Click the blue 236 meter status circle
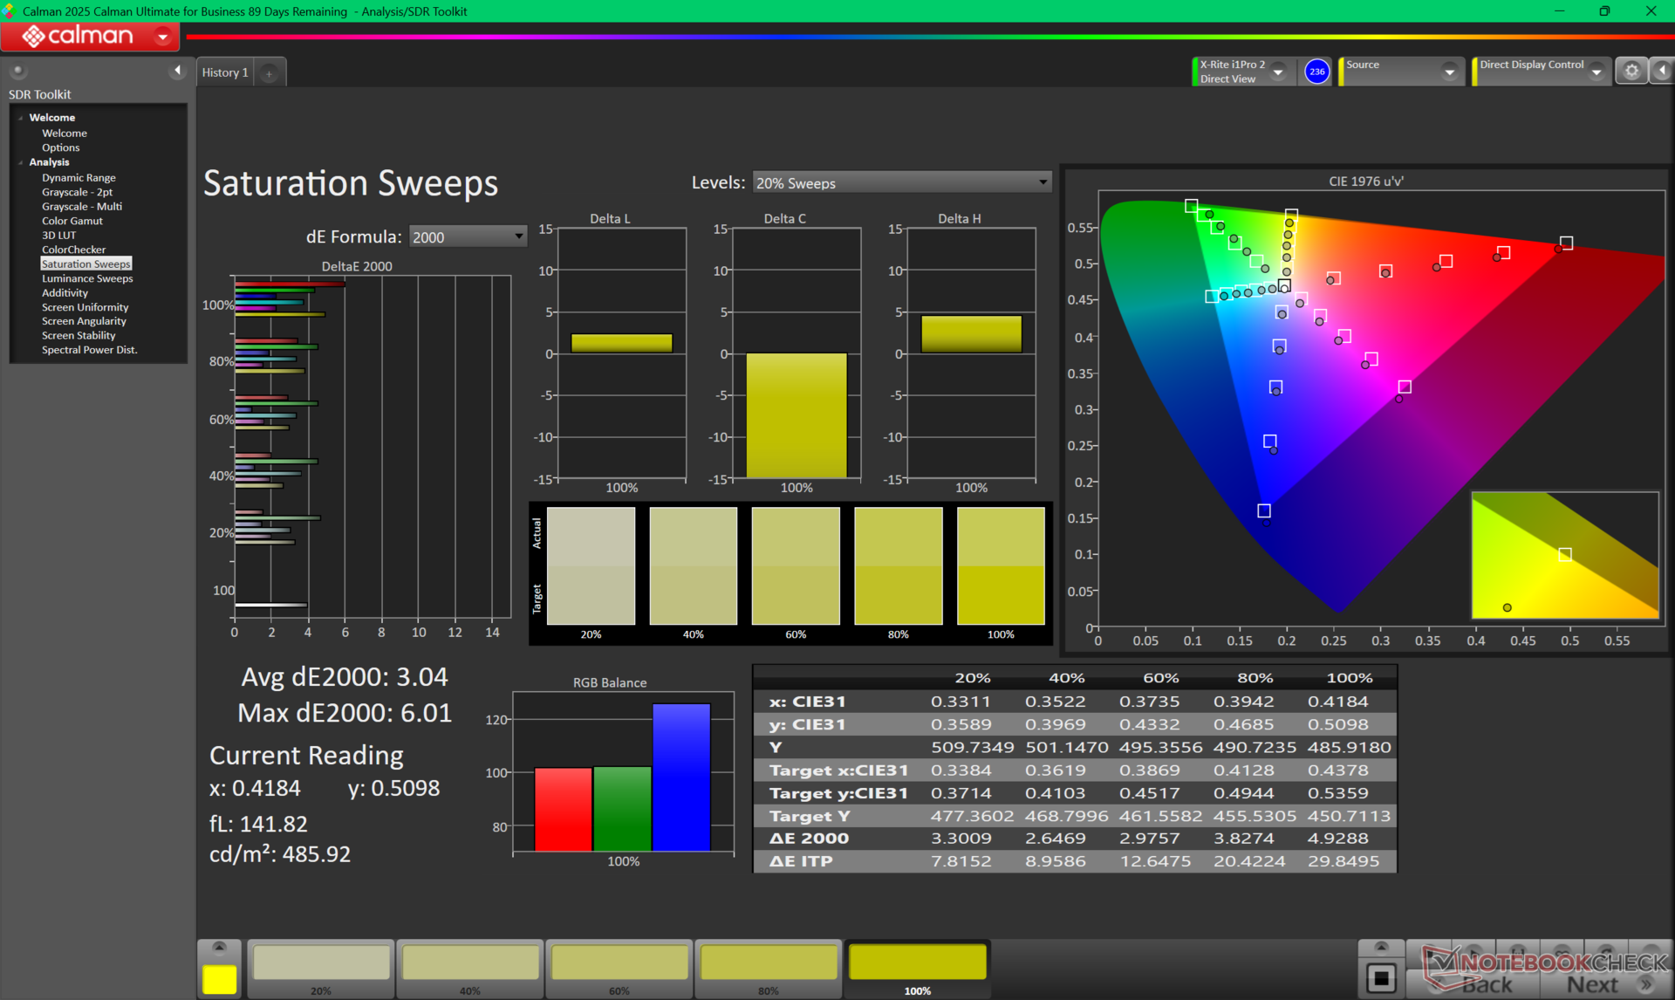The height and width of the screenshot is (1000, 1675). (1316, 72)
